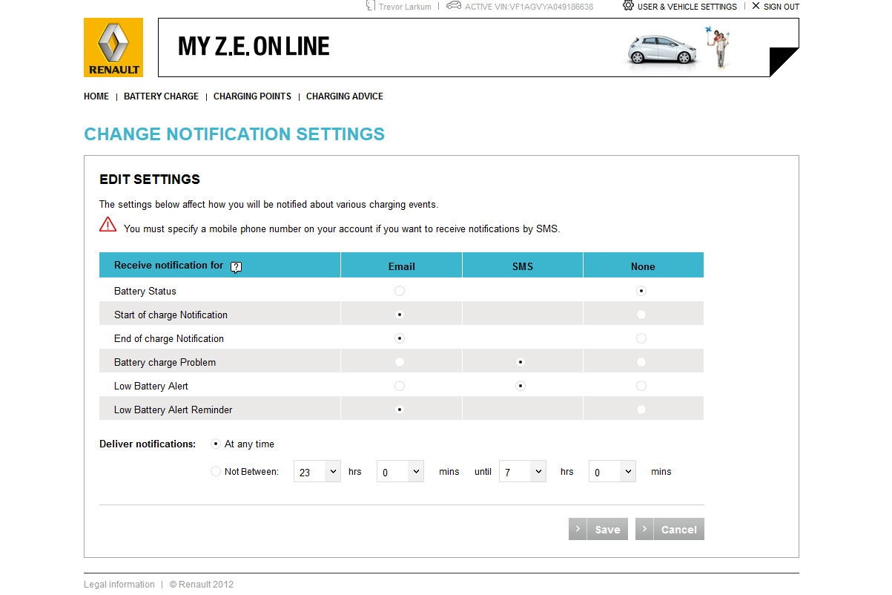Select None for Battery Status
The image size is (892, 595).
[641, 291]
